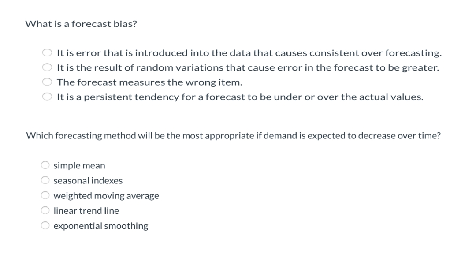Select 'weighted moving average' as the answer

(45, 195)
